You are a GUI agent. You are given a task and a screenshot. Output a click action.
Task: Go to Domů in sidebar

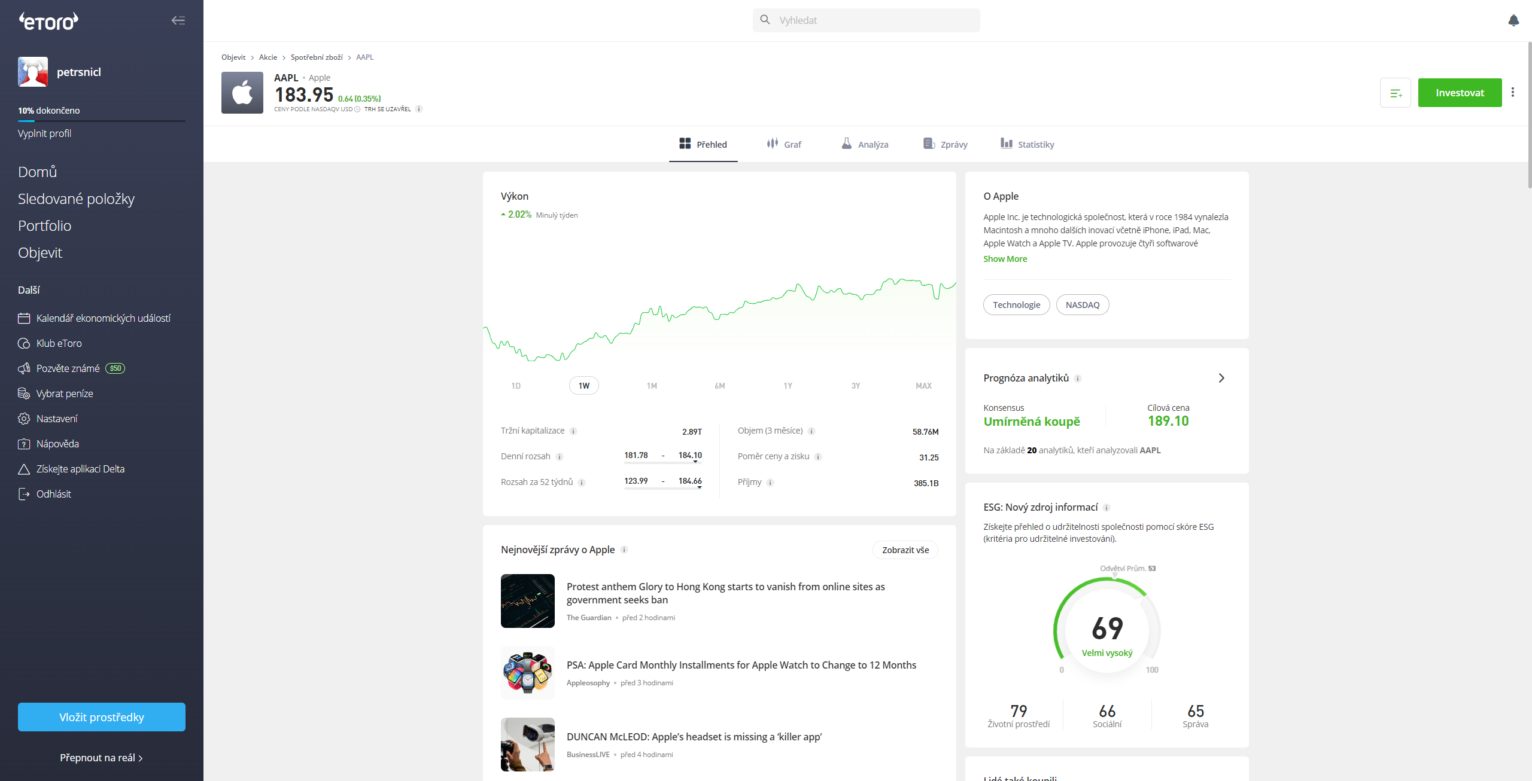(x=38, y=172)
